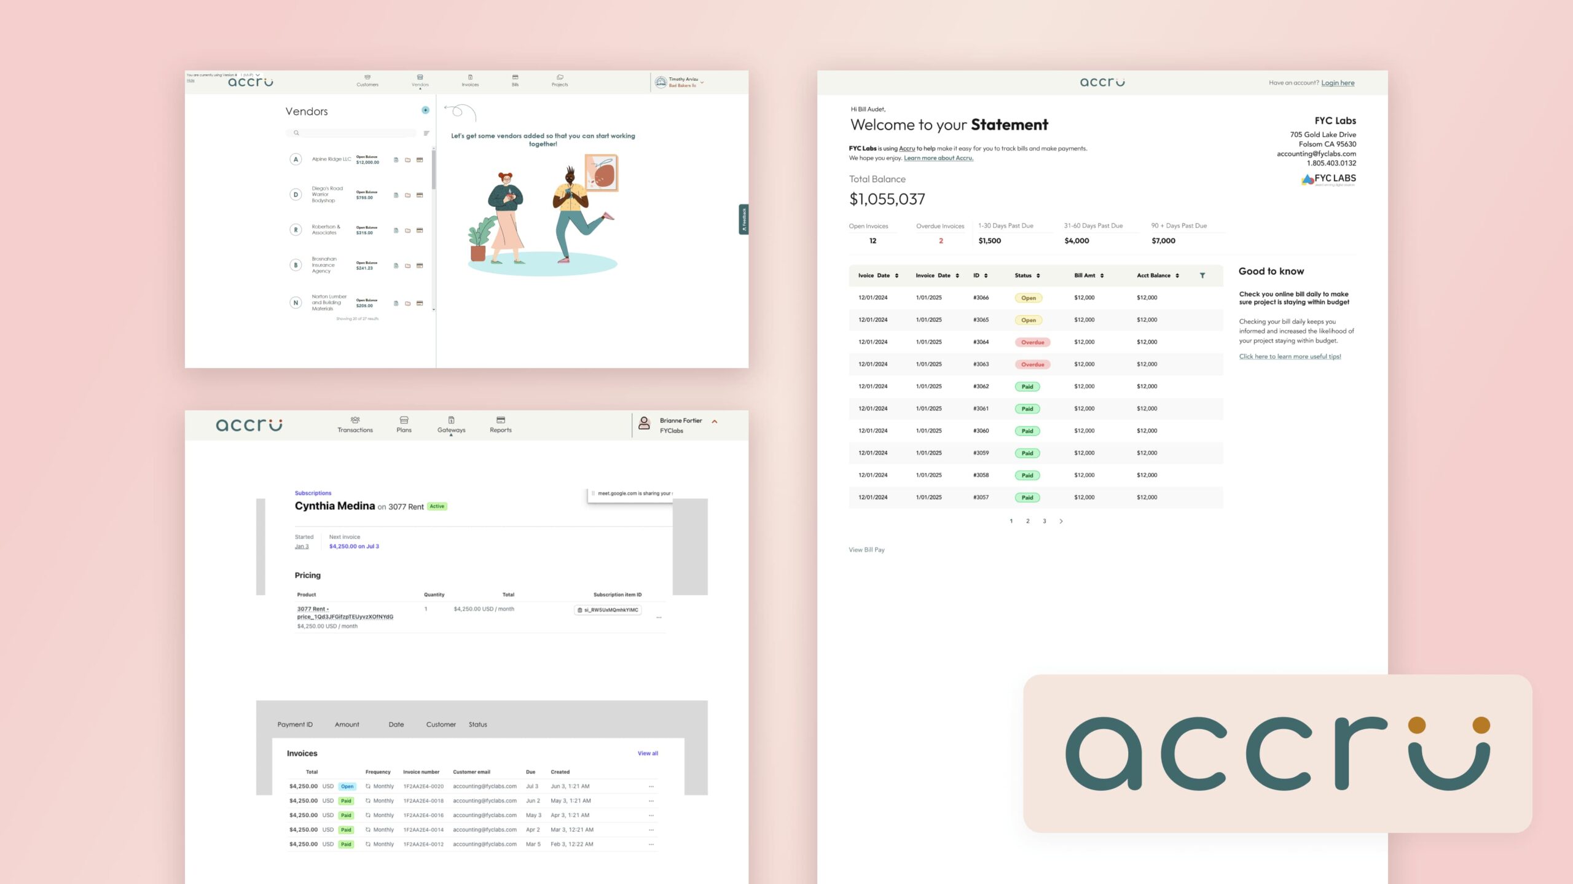1573x884 pixels.
Task: Open Gateways in the FYClabs navigation bar
Action: 451,424
